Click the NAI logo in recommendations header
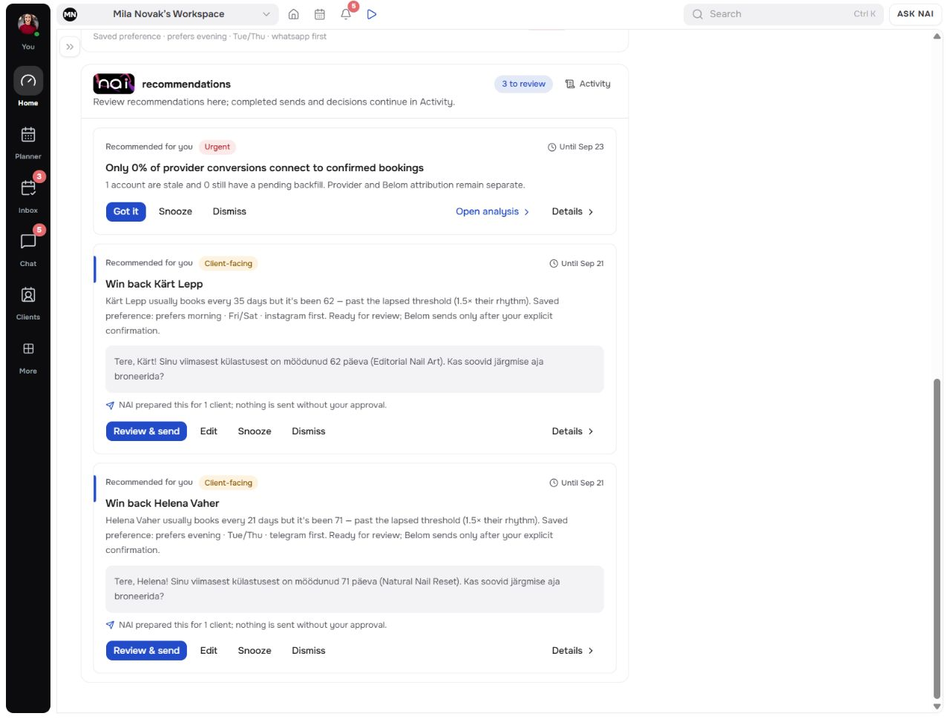 click(114, 84)
